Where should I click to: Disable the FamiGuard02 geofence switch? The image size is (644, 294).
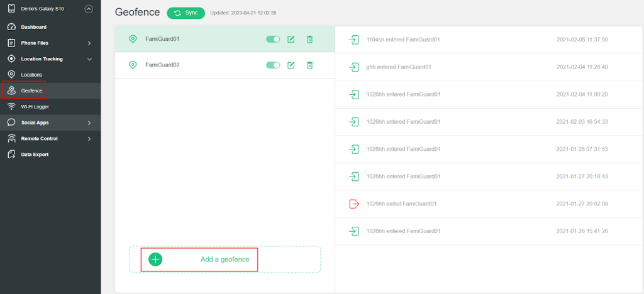[273, 65]
